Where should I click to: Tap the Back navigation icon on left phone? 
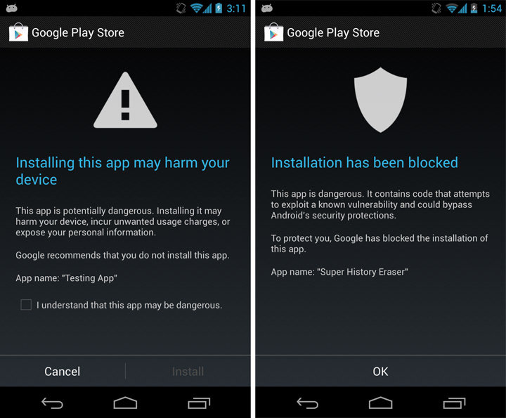tap(52, 403)
